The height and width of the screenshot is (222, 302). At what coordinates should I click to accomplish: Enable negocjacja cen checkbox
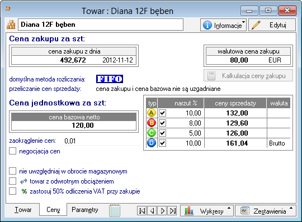pos(12,151)
